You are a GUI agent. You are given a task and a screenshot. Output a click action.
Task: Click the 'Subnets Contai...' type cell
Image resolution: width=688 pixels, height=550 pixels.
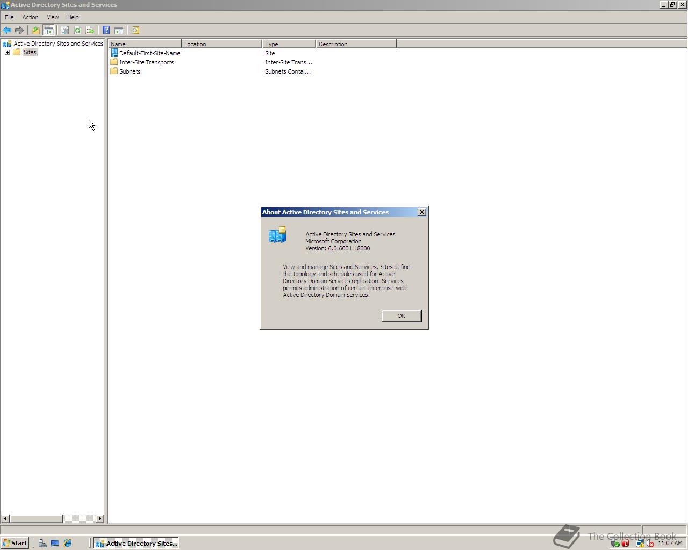click(x=288, y=71)
